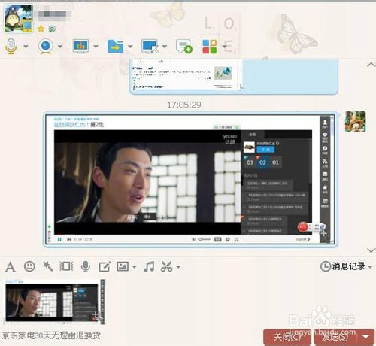376x346 pixels.
Task: Click the 关闭 close button
Action: [287, 337]
